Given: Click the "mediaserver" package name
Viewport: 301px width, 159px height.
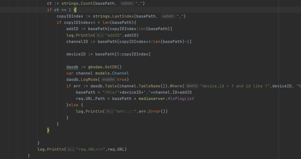Looking at the screenshot, I should (152, 99).
